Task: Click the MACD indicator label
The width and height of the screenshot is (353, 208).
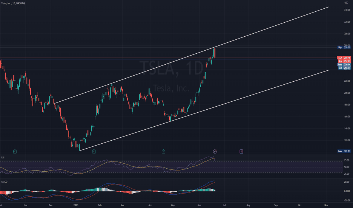Action: tap(4, 182)
